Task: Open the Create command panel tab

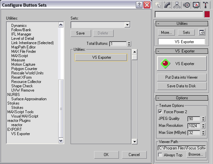Action: [x=158, y=5]
